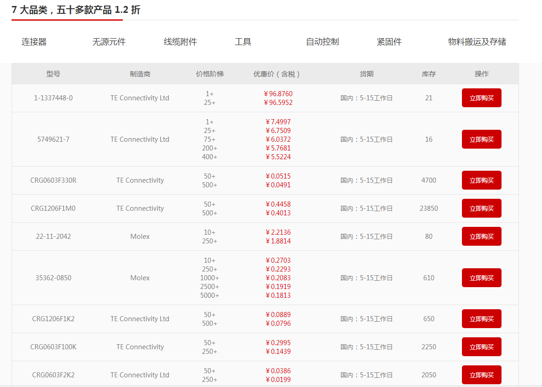Click the 优惠价(含税) column header
Screen dimensions: 542x387
point(278,74)
